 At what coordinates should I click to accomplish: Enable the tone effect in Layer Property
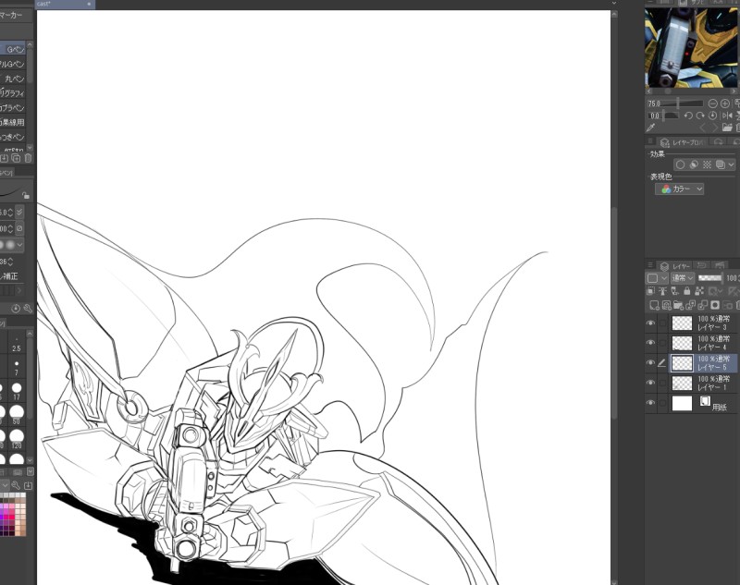click(x=707, y=165)
